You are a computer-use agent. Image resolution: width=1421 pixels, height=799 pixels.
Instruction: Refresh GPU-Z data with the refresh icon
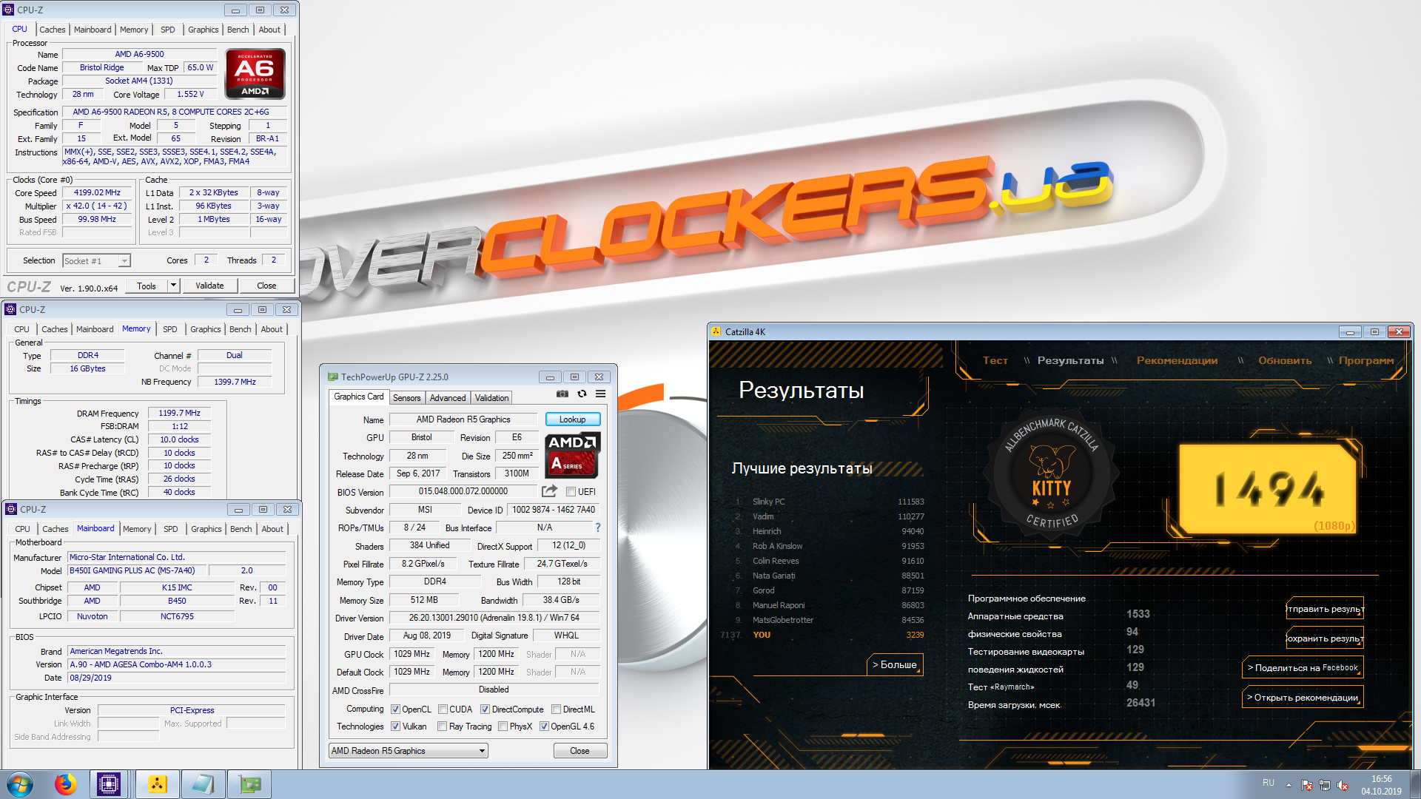coord(582,394)
